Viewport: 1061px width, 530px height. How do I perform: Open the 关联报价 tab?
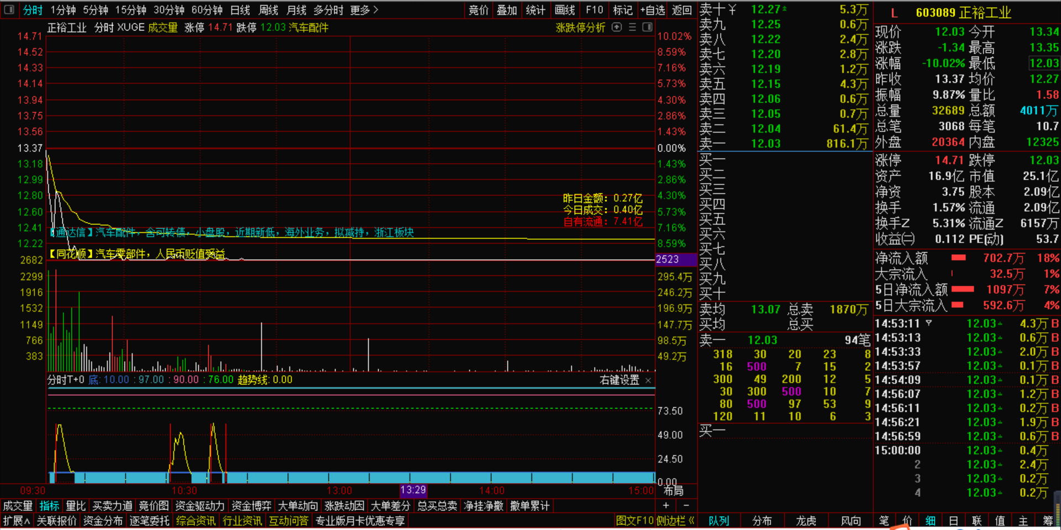[56, 521]
